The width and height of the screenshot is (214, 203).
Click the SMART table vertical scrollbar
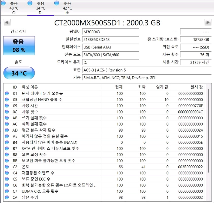[x=208, y=131]
